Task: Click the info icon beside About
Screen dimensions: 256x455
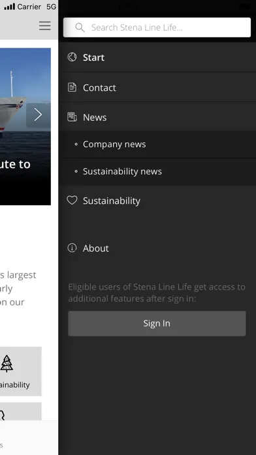Action: coord(72,248)
